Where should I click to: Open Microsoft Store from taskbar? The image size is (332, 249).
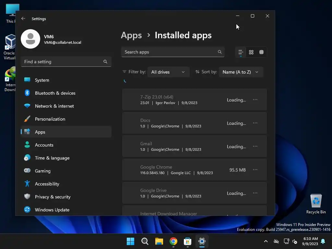pos(188,241)
